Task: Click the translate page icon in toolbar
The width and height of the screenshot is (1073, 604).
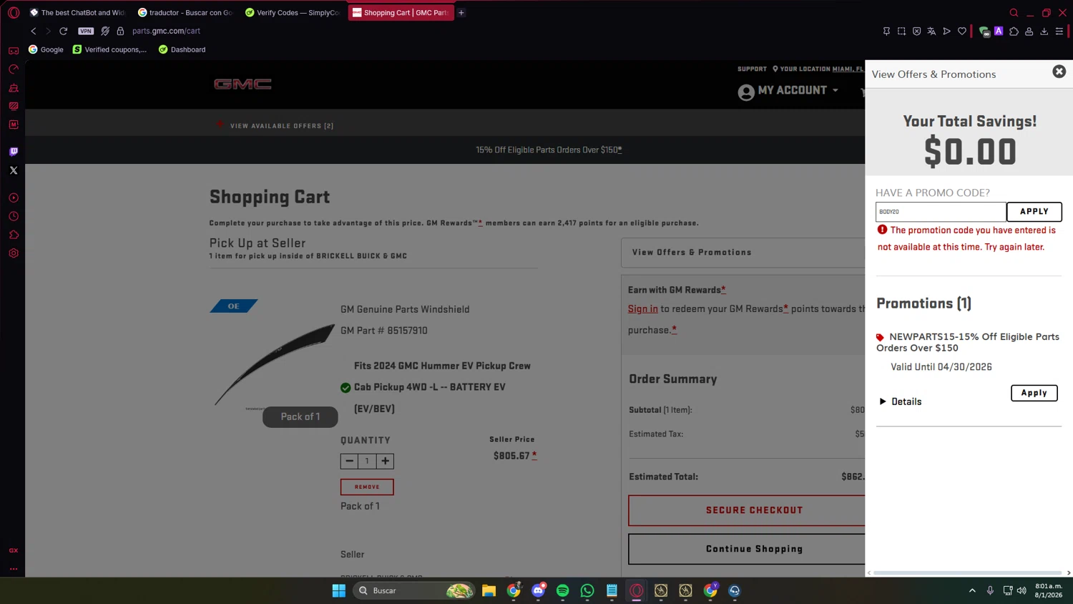Action: pos(931,31)
